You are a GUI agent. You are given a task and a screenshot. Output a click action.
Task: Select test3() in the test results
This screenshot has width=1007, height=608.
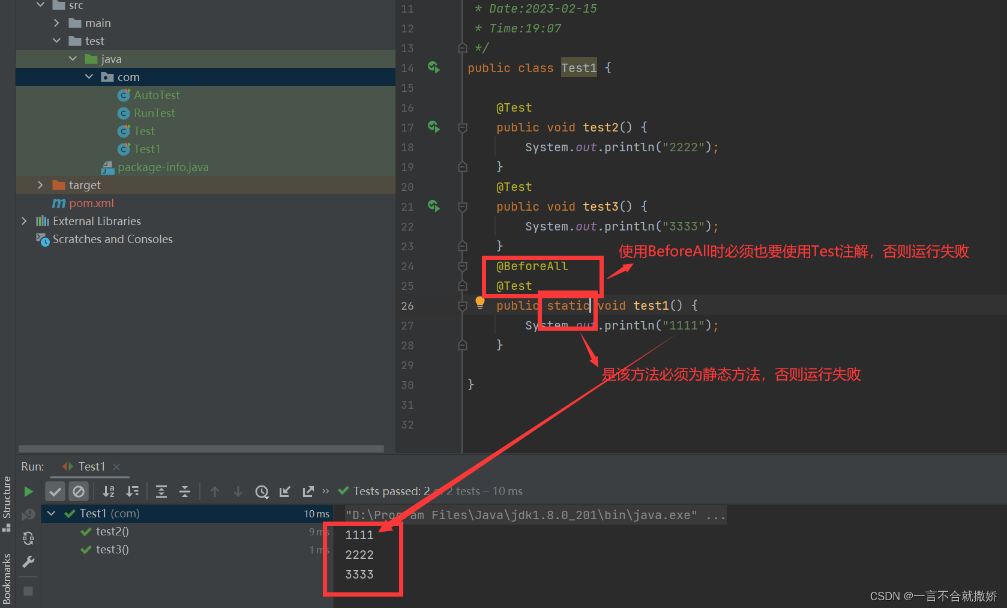point(112,550)
